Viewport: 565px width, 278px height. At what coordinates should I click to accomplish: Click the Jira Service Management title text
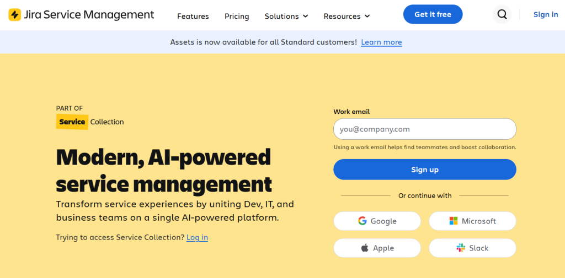tap(89, 15)
